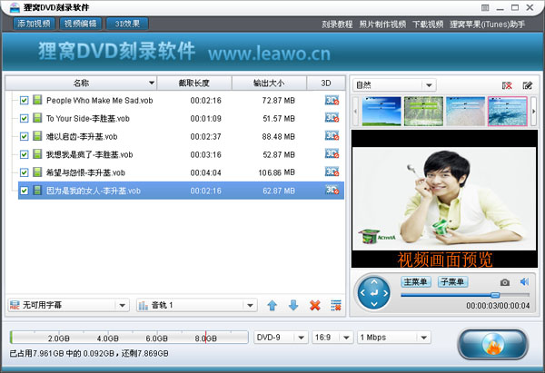
Task: Click the 106.86 MB output size cell
Action: [x=277, y=172]
